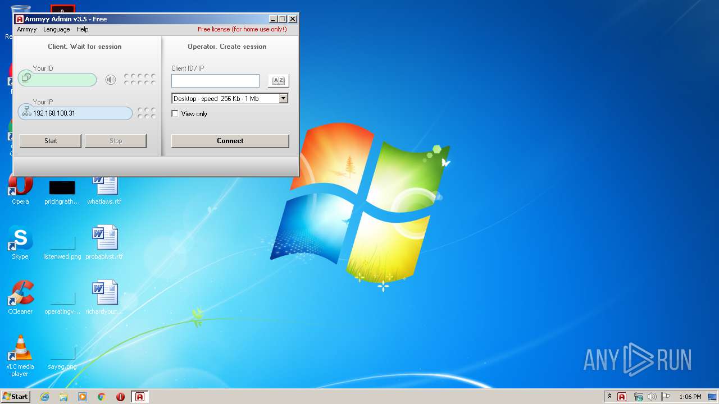Click the taskbar clock showing 1:06 PM

point(690,397)
